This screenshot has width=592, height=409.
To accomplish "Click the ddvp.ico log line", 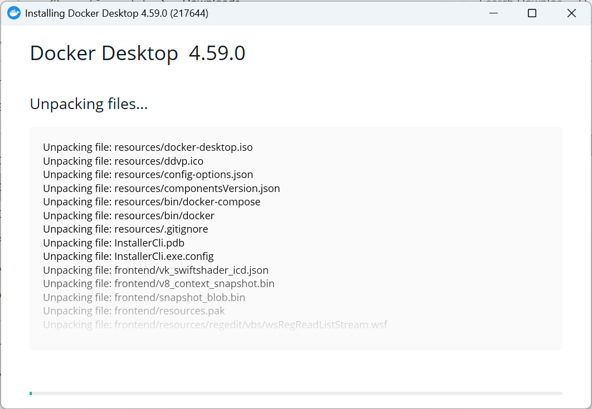I will coord(123,161).
